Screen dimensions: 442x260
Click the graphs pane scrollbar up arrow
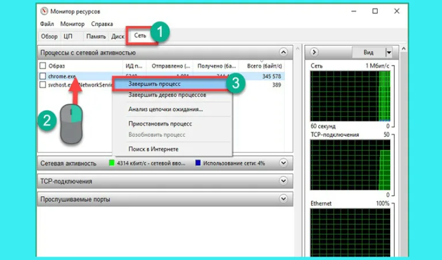(403, 49)
